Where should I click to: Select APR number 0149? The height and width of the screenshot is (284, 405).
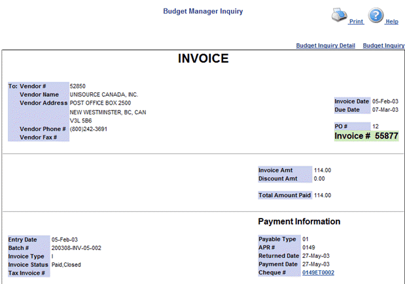click(308, 247)
